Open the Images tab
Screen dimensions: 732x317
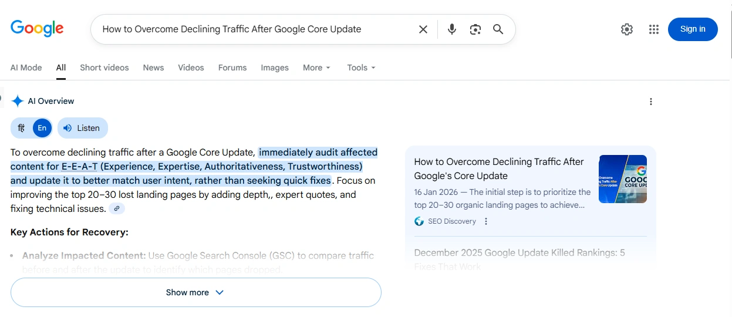[x=275, y=68]
